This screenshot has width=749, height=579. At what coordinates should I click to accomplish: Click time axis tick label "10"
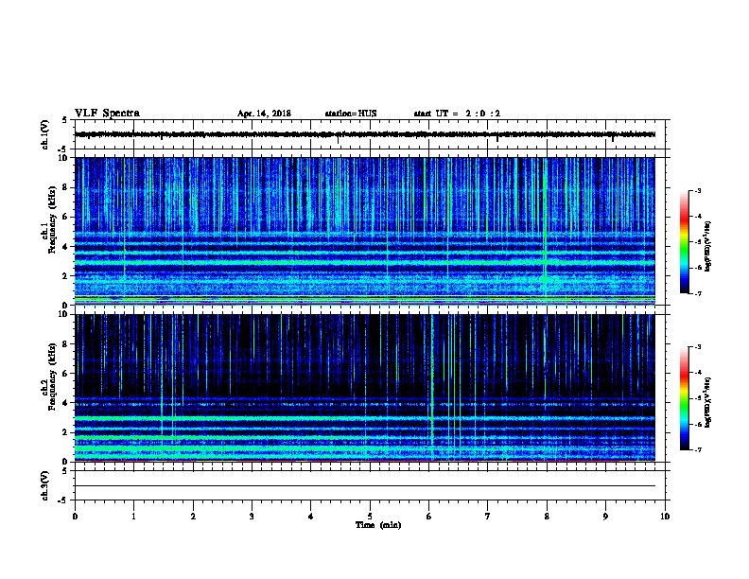click(665, 516)
